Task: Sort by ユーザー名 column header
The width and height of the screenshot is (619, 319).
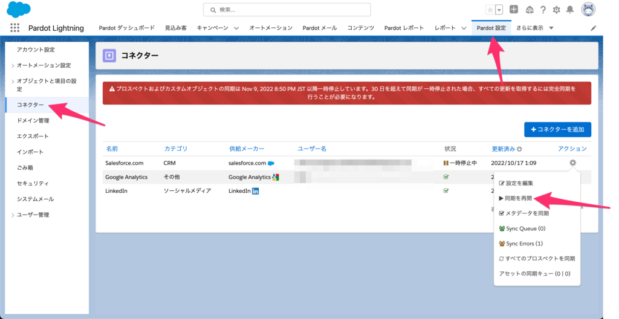Action: click(x=312, y=149)
